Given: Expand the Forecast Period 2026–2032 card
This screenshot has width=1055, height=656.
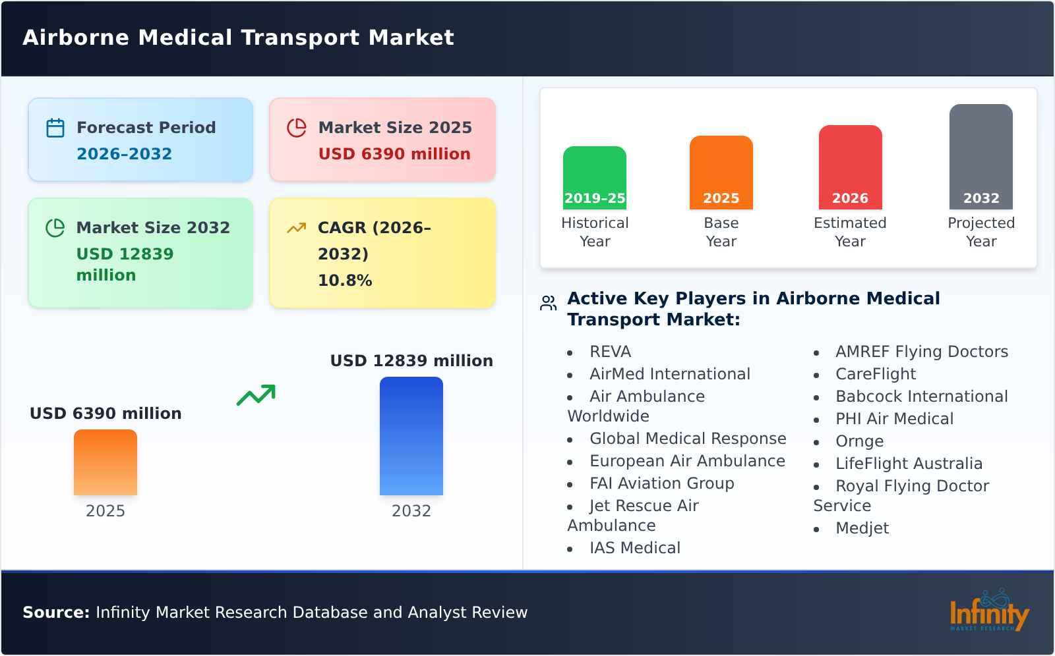Looking at the screenshot, I should pyautogui.click(x=140, y=139).
